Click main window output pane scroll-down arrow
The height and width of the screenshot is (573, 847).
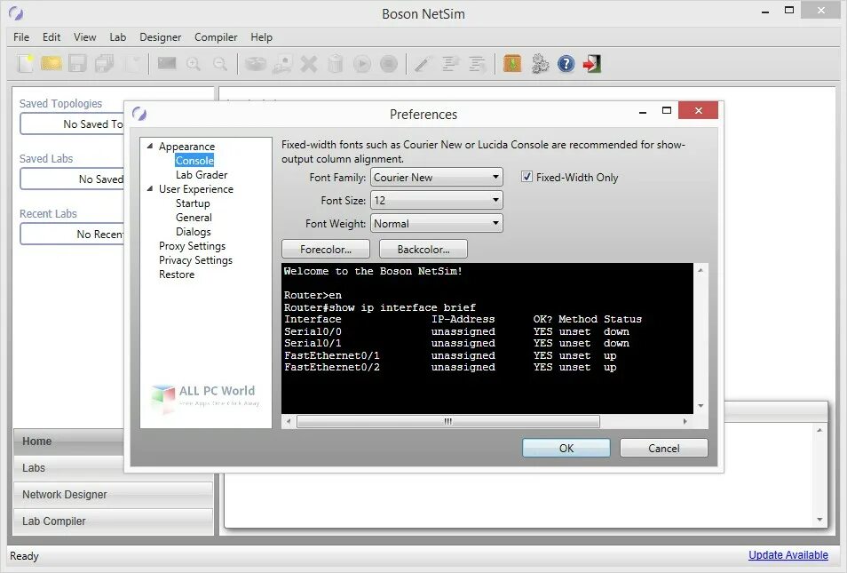(x=819, y=520)
